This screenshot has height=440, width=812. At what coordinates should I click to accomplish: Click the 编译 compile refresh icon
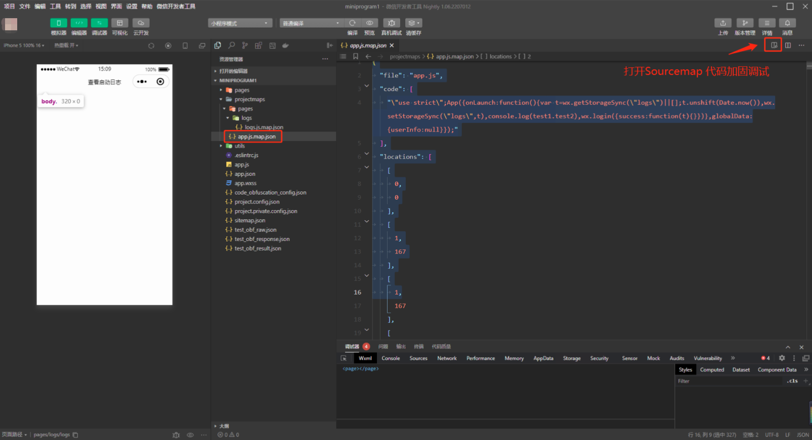click(x=353, y=23)
